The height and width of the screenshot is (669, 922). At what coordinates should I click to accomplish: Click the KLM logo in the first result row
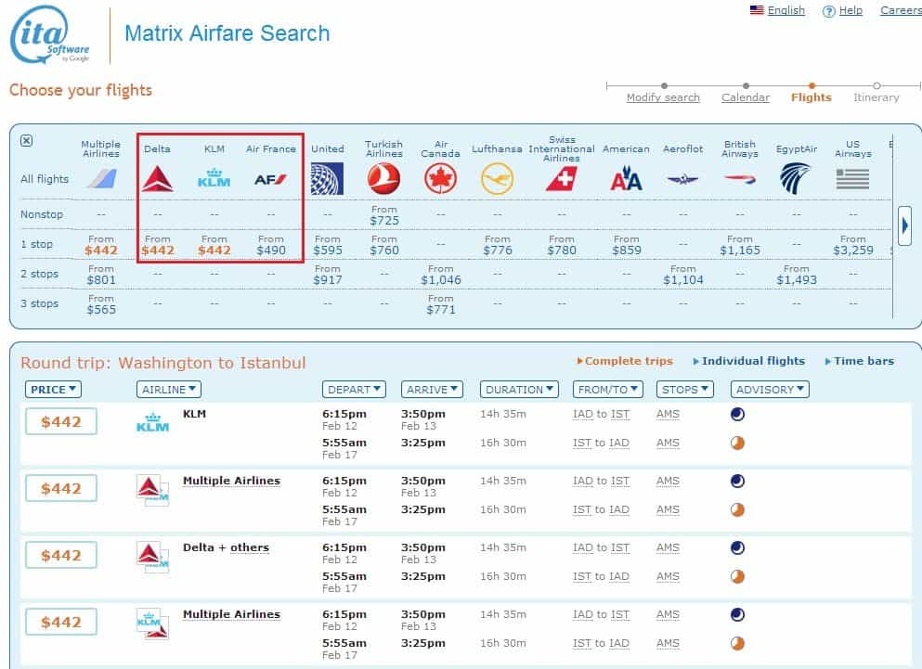(x=152, y=423)
